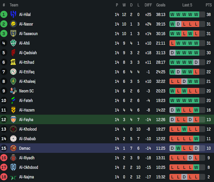
Task: Click Al-Hilal's green position 1 badge
Action: 4,15
